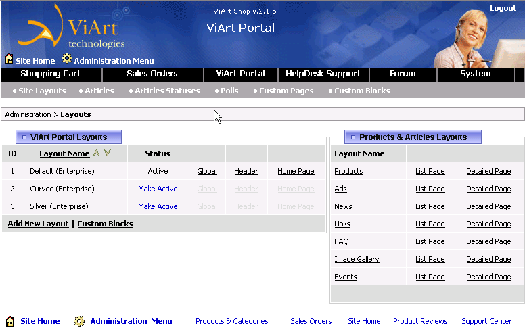Open Detailed Page for News

click(x=489, y=206)
